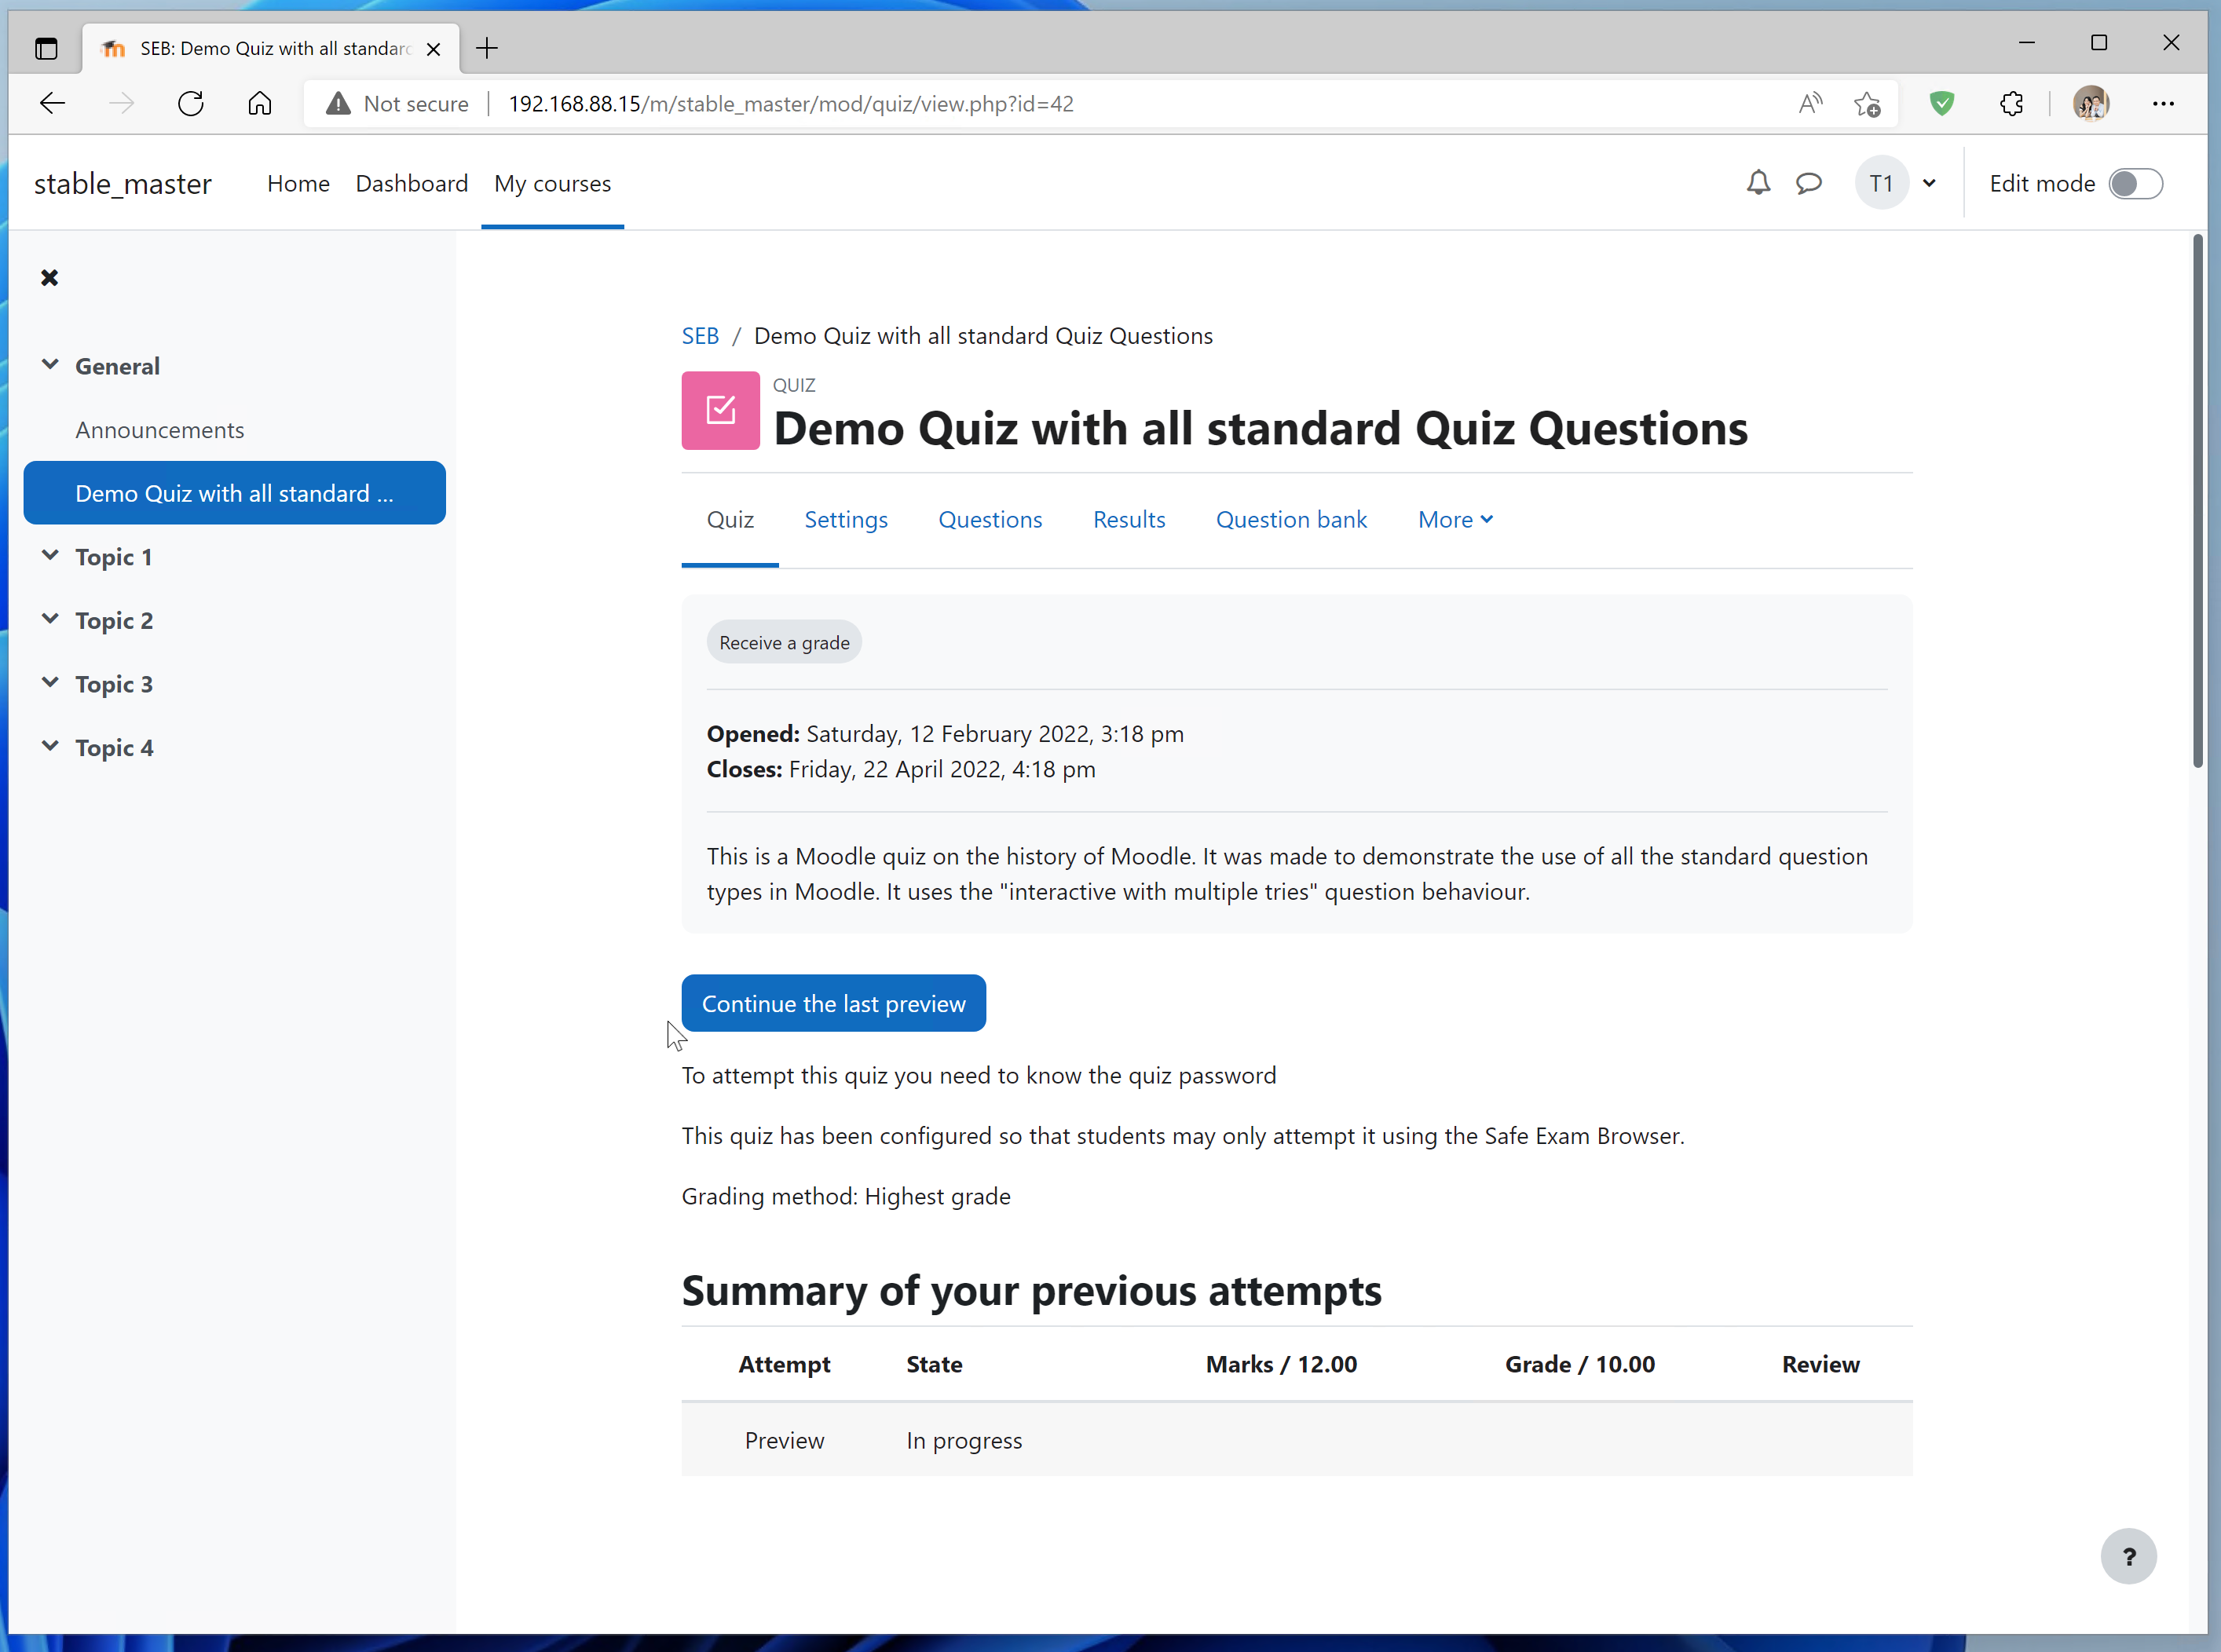Add this page to favorites
This screenshot has width=2221, height=1652.
coord(1866,103)
